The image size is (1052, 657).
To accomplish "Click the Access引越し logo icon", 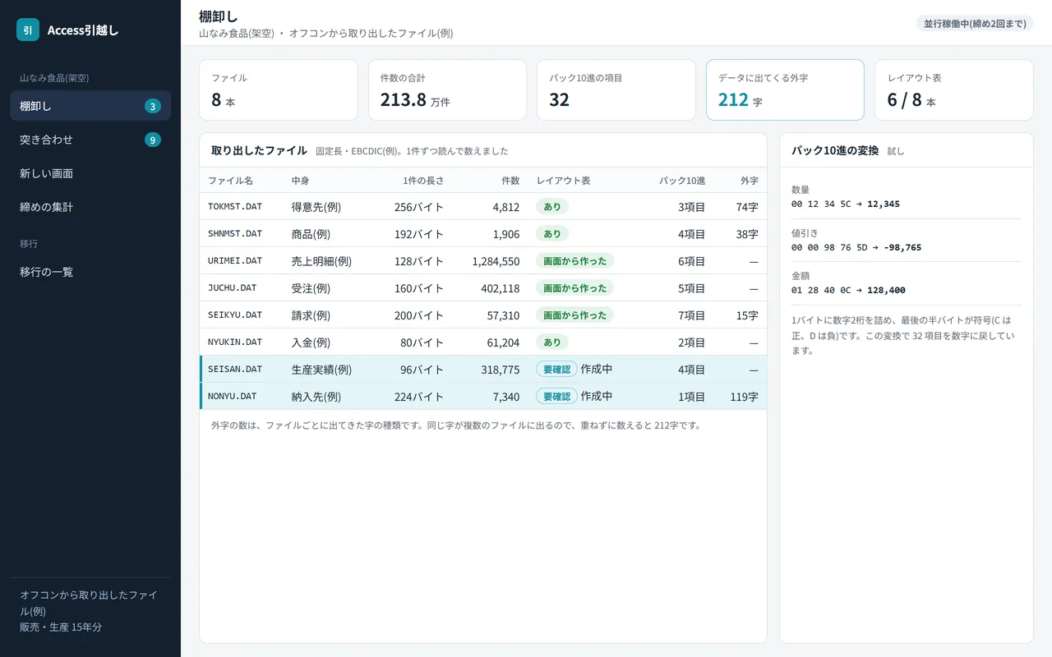I will tap(28, 30).
